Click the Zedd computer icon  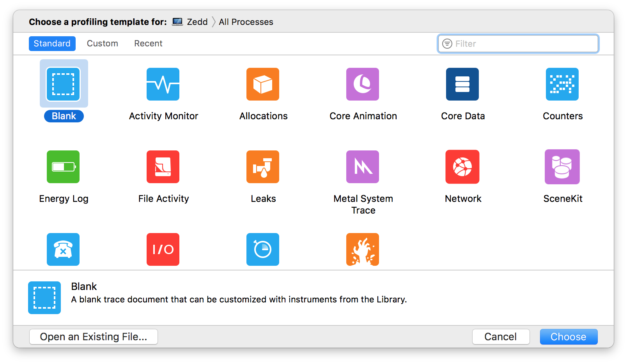[x=177, y=22]
